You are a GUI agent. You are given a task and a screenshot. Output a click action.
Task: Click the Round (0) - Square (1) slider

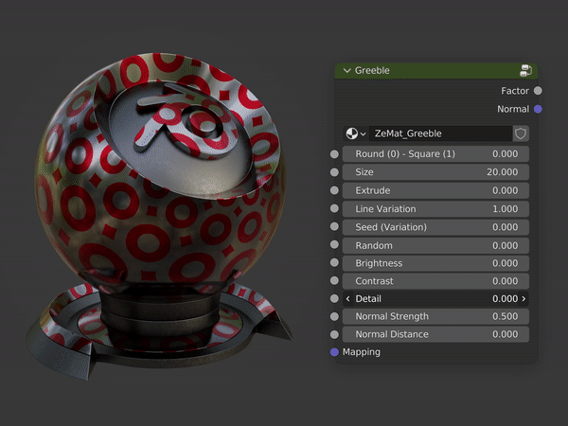pyautogui.click(x=435, y=154)
